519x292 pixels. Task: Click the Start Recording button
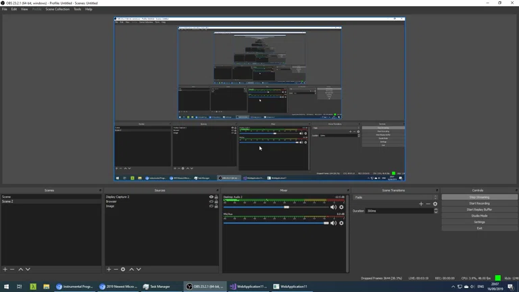(x=479, y=203)
